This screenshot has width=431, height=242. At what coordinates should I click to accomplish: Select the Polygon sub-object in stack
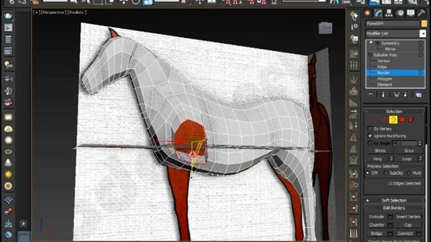(x=385, y=79)
